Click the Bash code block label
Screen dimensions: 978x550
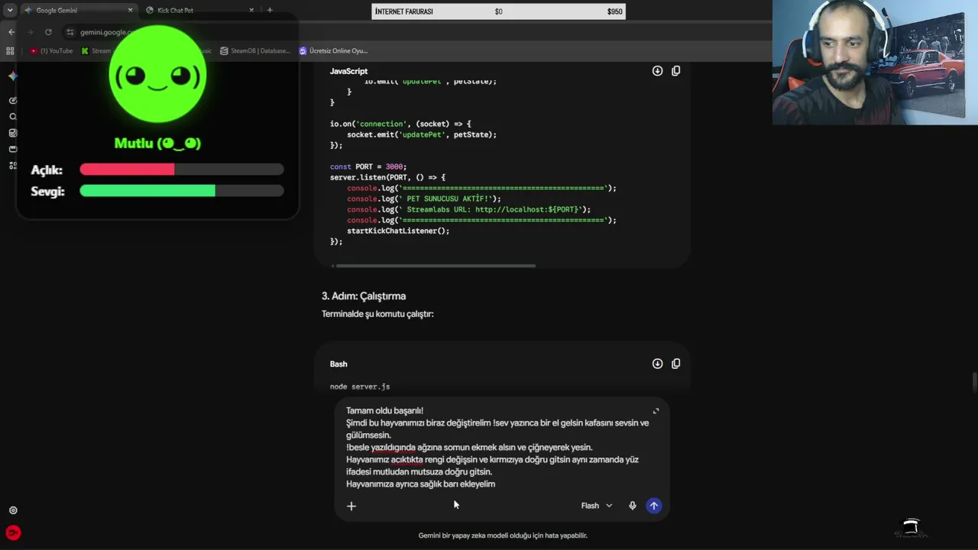pyautogui.click(x=338, y=364)
